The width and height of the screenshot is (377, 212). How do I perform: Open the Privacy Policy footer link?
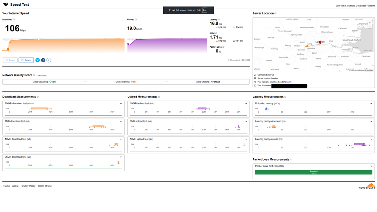(x=28, y=186)
